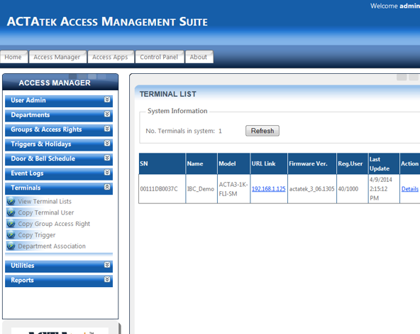The width and height of the screenshot is (420, 334).
Task: Click the Last Update column header
Action: pos(384,163)
